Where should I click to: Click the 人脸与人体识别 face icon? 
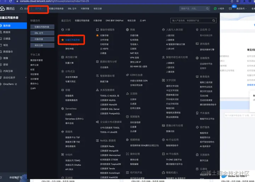[x=163, y=30]
